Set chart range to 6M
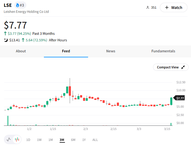This screenshot has height=146, width=191. pos(73,140)
